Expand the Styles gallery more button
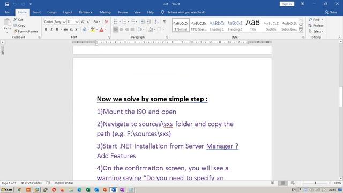The width and height of the screenshot is (343, 193). [x=301, y=31]
